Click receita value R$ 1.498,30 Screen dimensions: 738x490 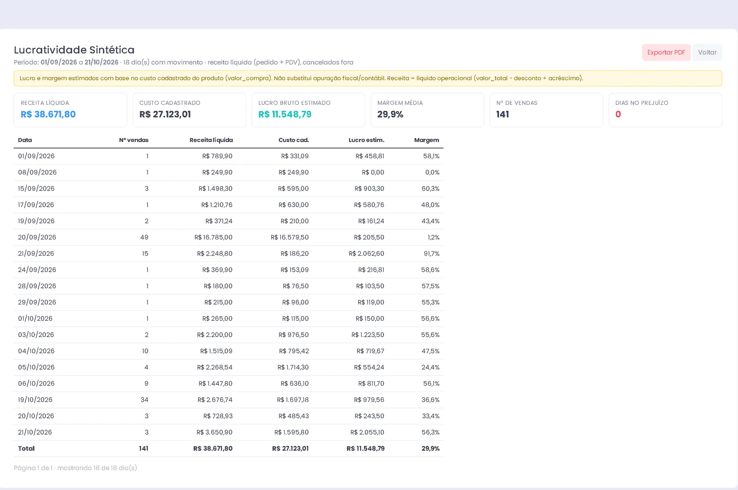click(215, 189)
